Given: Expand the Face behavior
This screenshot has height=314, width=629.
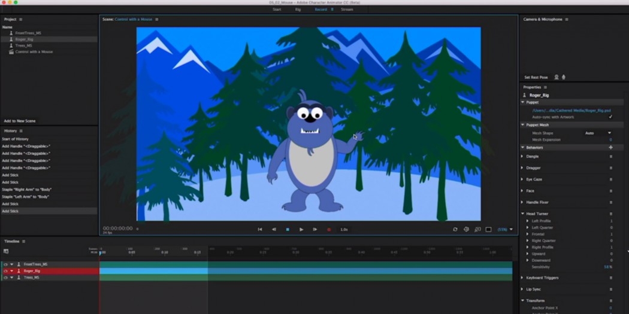Looking at the screenshot, I should point(522,191).
